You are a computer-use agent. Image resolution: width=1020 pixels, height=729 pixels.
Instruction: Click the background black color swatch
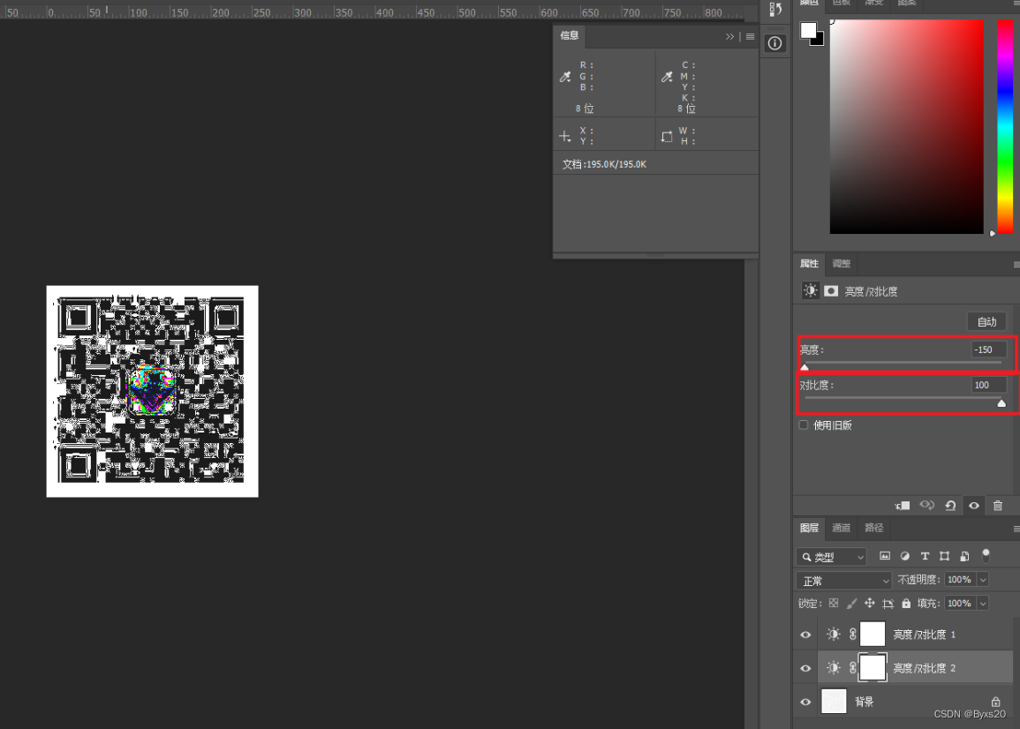coord(819,41)
